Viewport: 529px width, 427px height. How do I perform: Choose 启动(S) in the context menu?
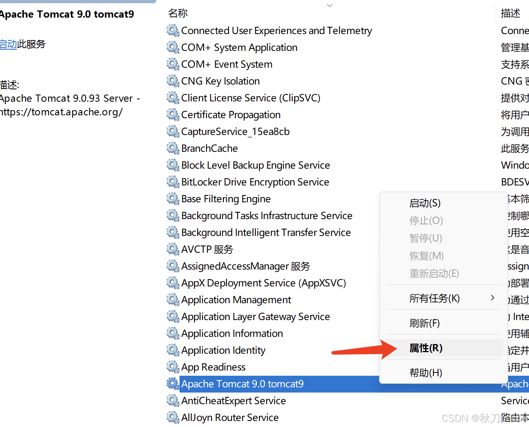[425, 203]
